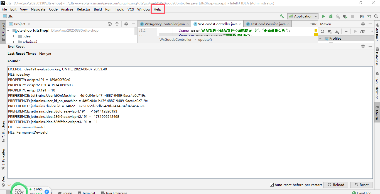Click update() breadcrumb
Viewport: 380px width, 194px height.
(x=205, y=40)
